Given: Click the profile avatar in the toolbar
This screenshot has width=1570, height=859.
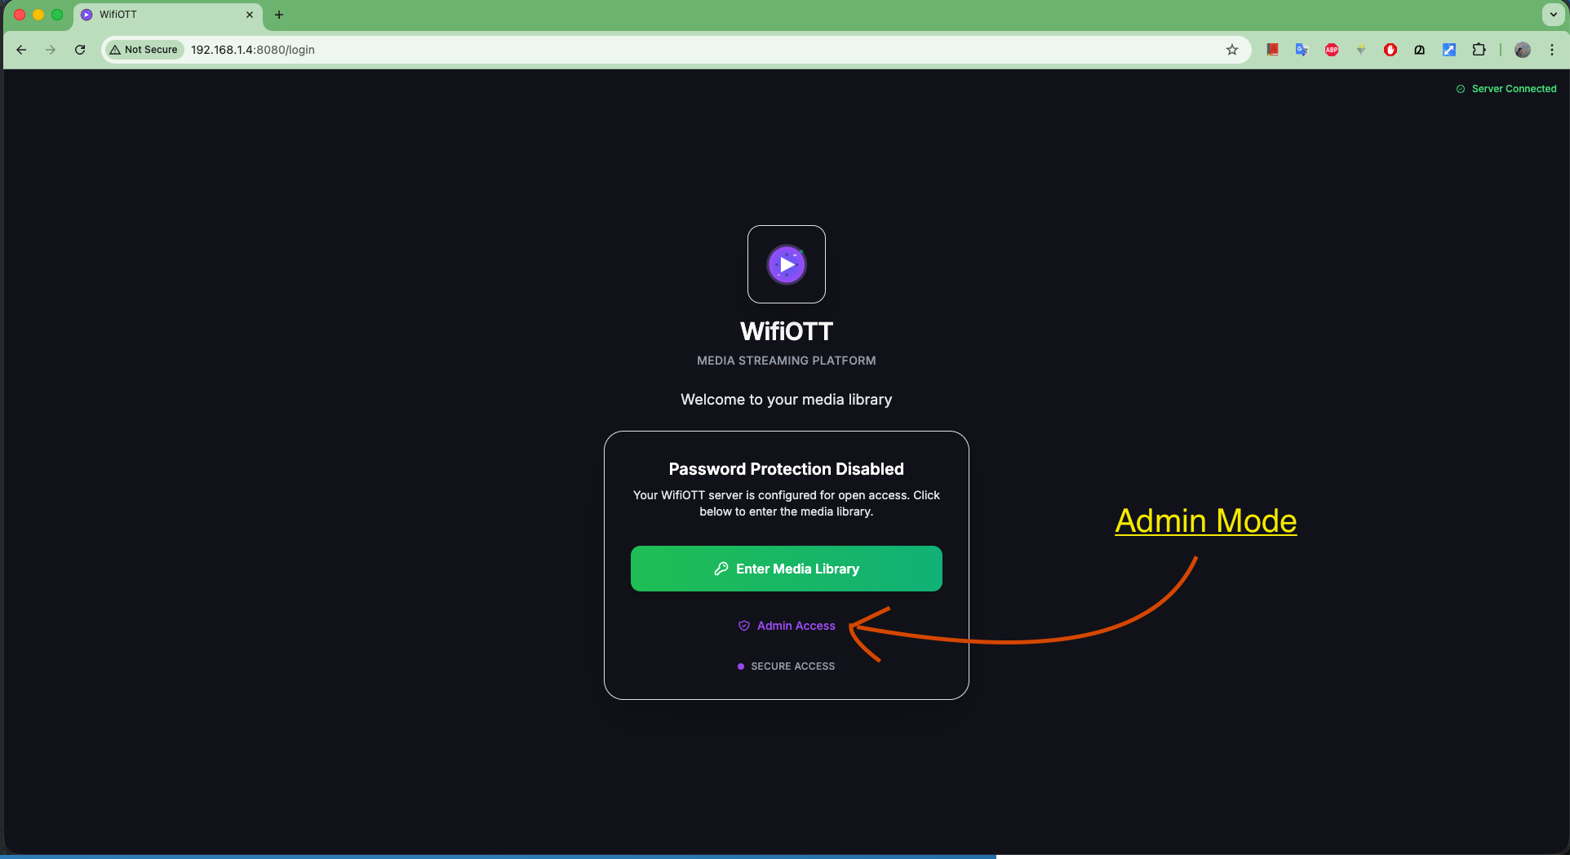Looking at the screenshot, I should tap(1522, 50).
